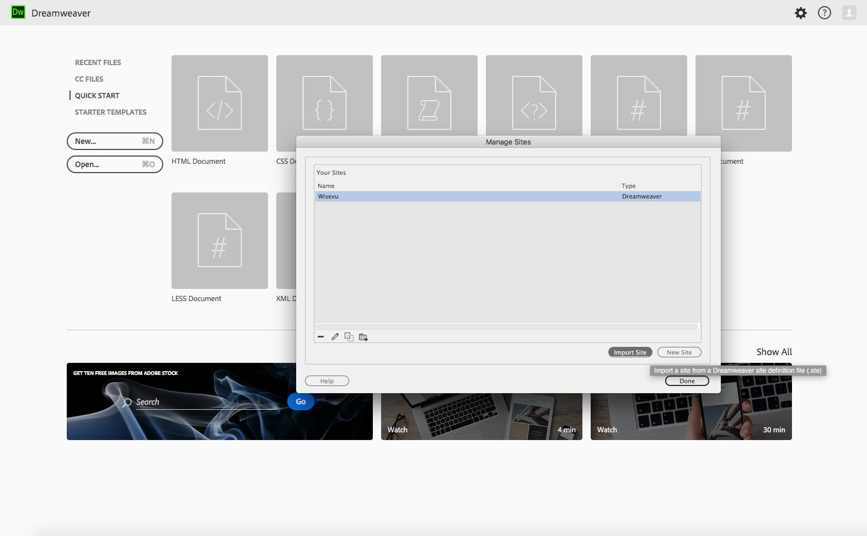Click the last top-row document tile with hash icon
The width and height of the screenshot is (867, 536).
coord(743,103)
